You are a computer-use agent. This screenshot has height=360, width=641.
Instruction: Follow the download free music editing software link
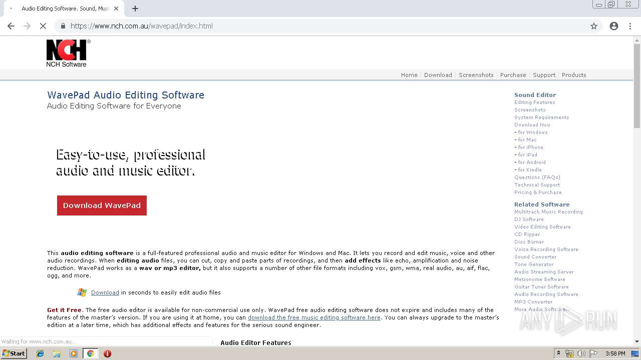pyautogui.click(x=314, y=317)
